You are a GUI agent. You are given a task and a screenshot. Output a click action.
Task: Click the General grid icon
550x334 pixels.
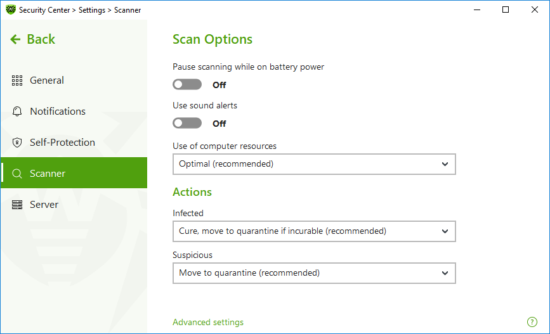point(17,80)
